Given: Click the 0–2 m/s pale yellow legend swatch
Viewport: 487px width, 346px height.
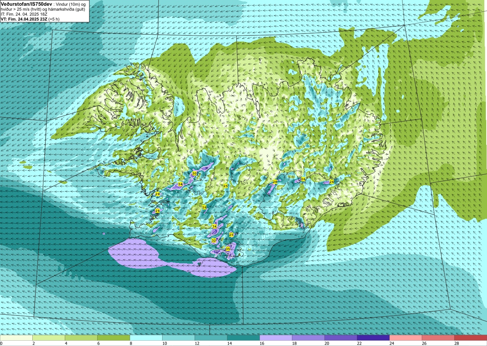Looking at the screenshot, I should [16, 338].
